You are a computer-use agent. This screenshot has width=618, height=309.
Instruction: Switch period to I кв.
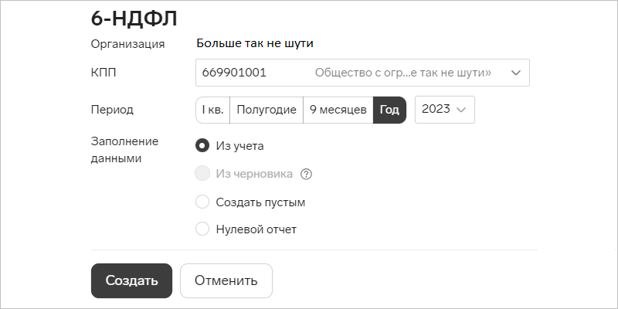(213, 110)
